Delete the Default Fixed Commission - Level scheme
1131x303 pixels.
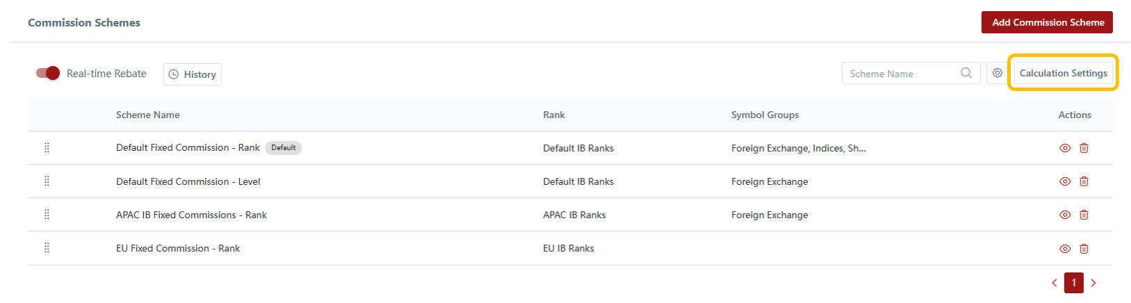[1084, 181]
